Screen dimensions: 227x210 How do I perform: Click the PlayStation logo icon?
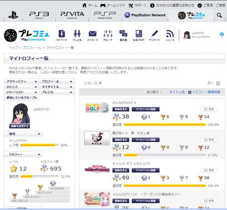point(13,15)
